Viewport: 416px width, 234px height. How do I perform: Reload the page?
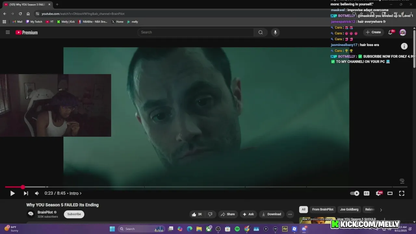(x=20, y=14)
